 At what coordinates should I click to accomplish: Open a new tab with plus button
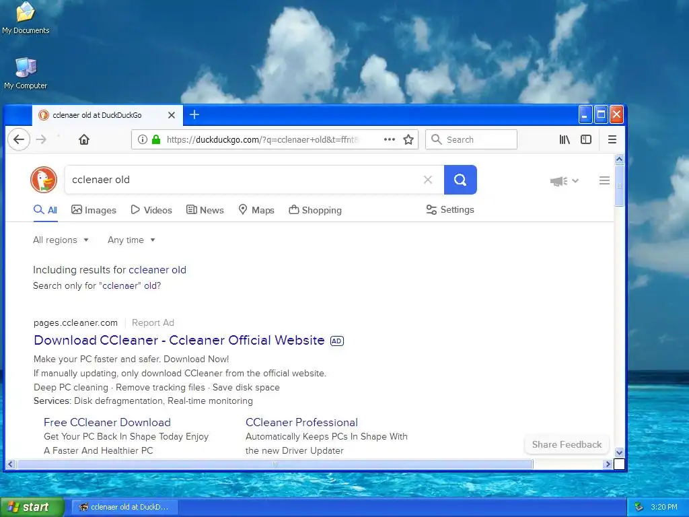(x=194, y=114)
